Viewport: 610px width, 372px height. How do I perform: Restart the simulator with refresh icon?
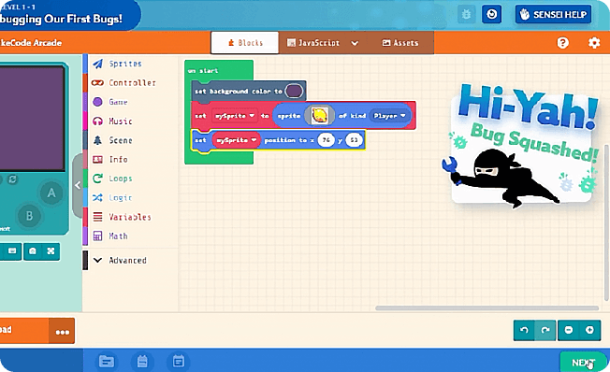coord(13,179)
